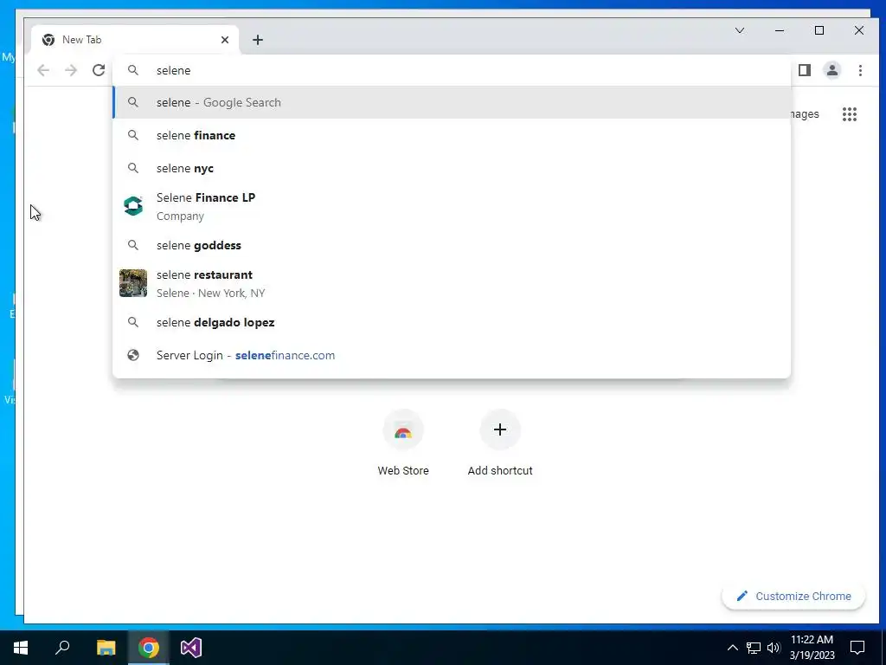Open the Web Store shortcut
The image size is (886, 665).
403,443
